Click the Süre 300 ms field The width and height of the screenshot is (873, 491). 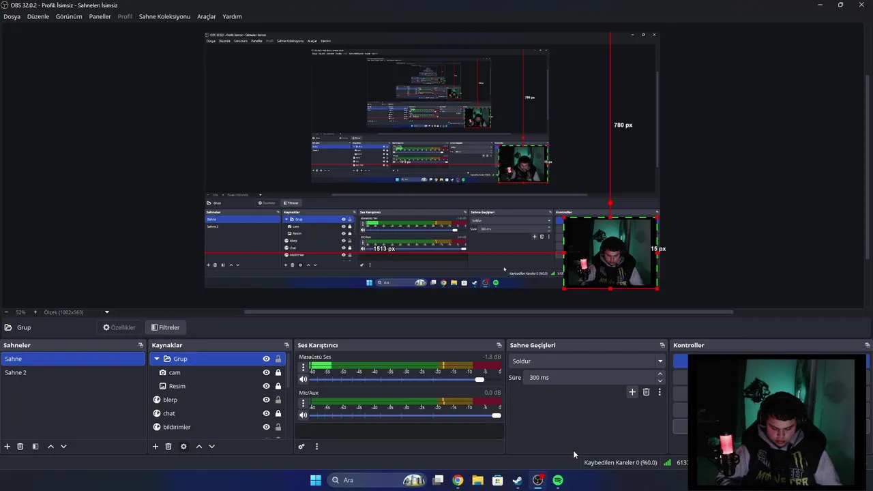594,377
